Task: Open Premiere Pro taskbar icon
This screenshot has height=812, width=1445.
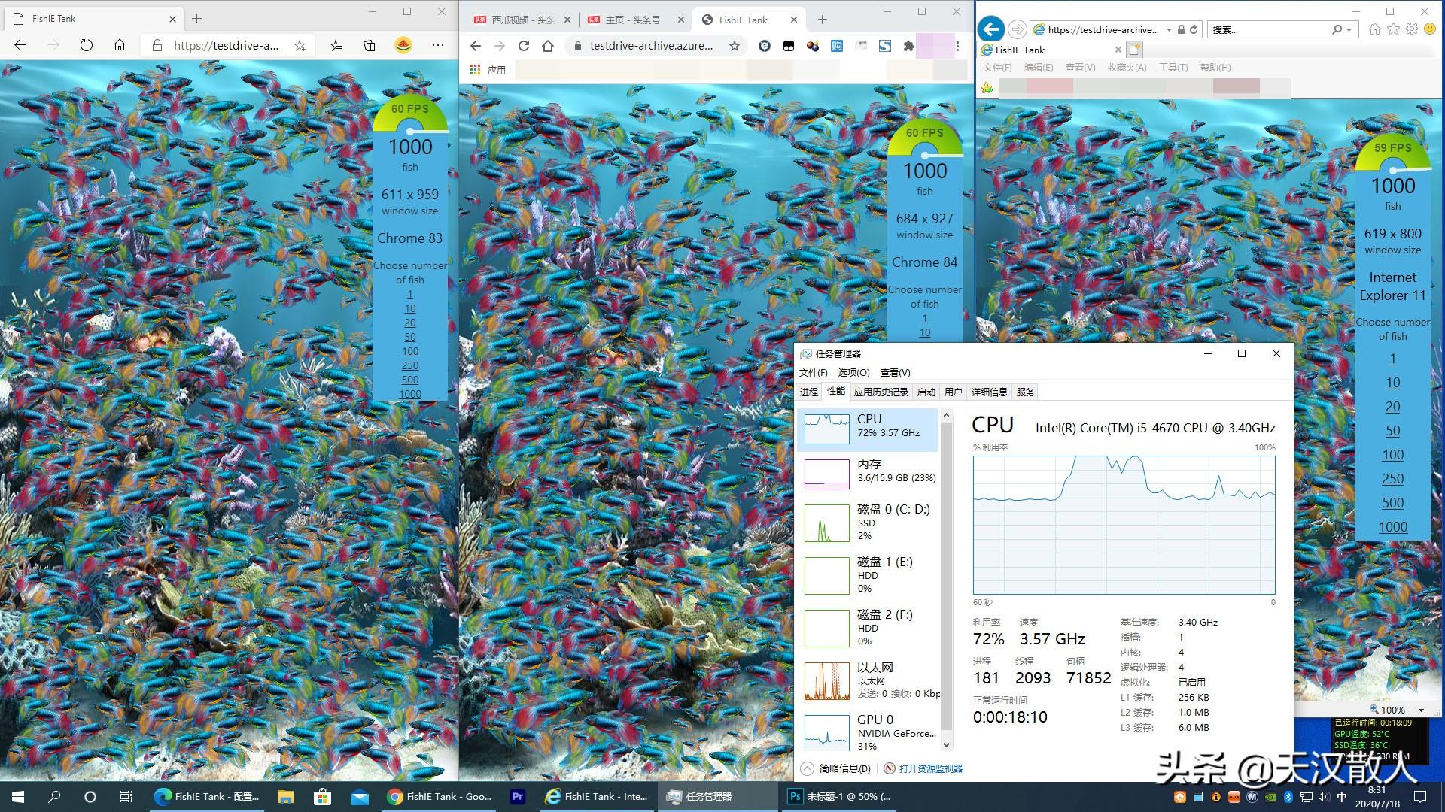Action: (517, 796)
